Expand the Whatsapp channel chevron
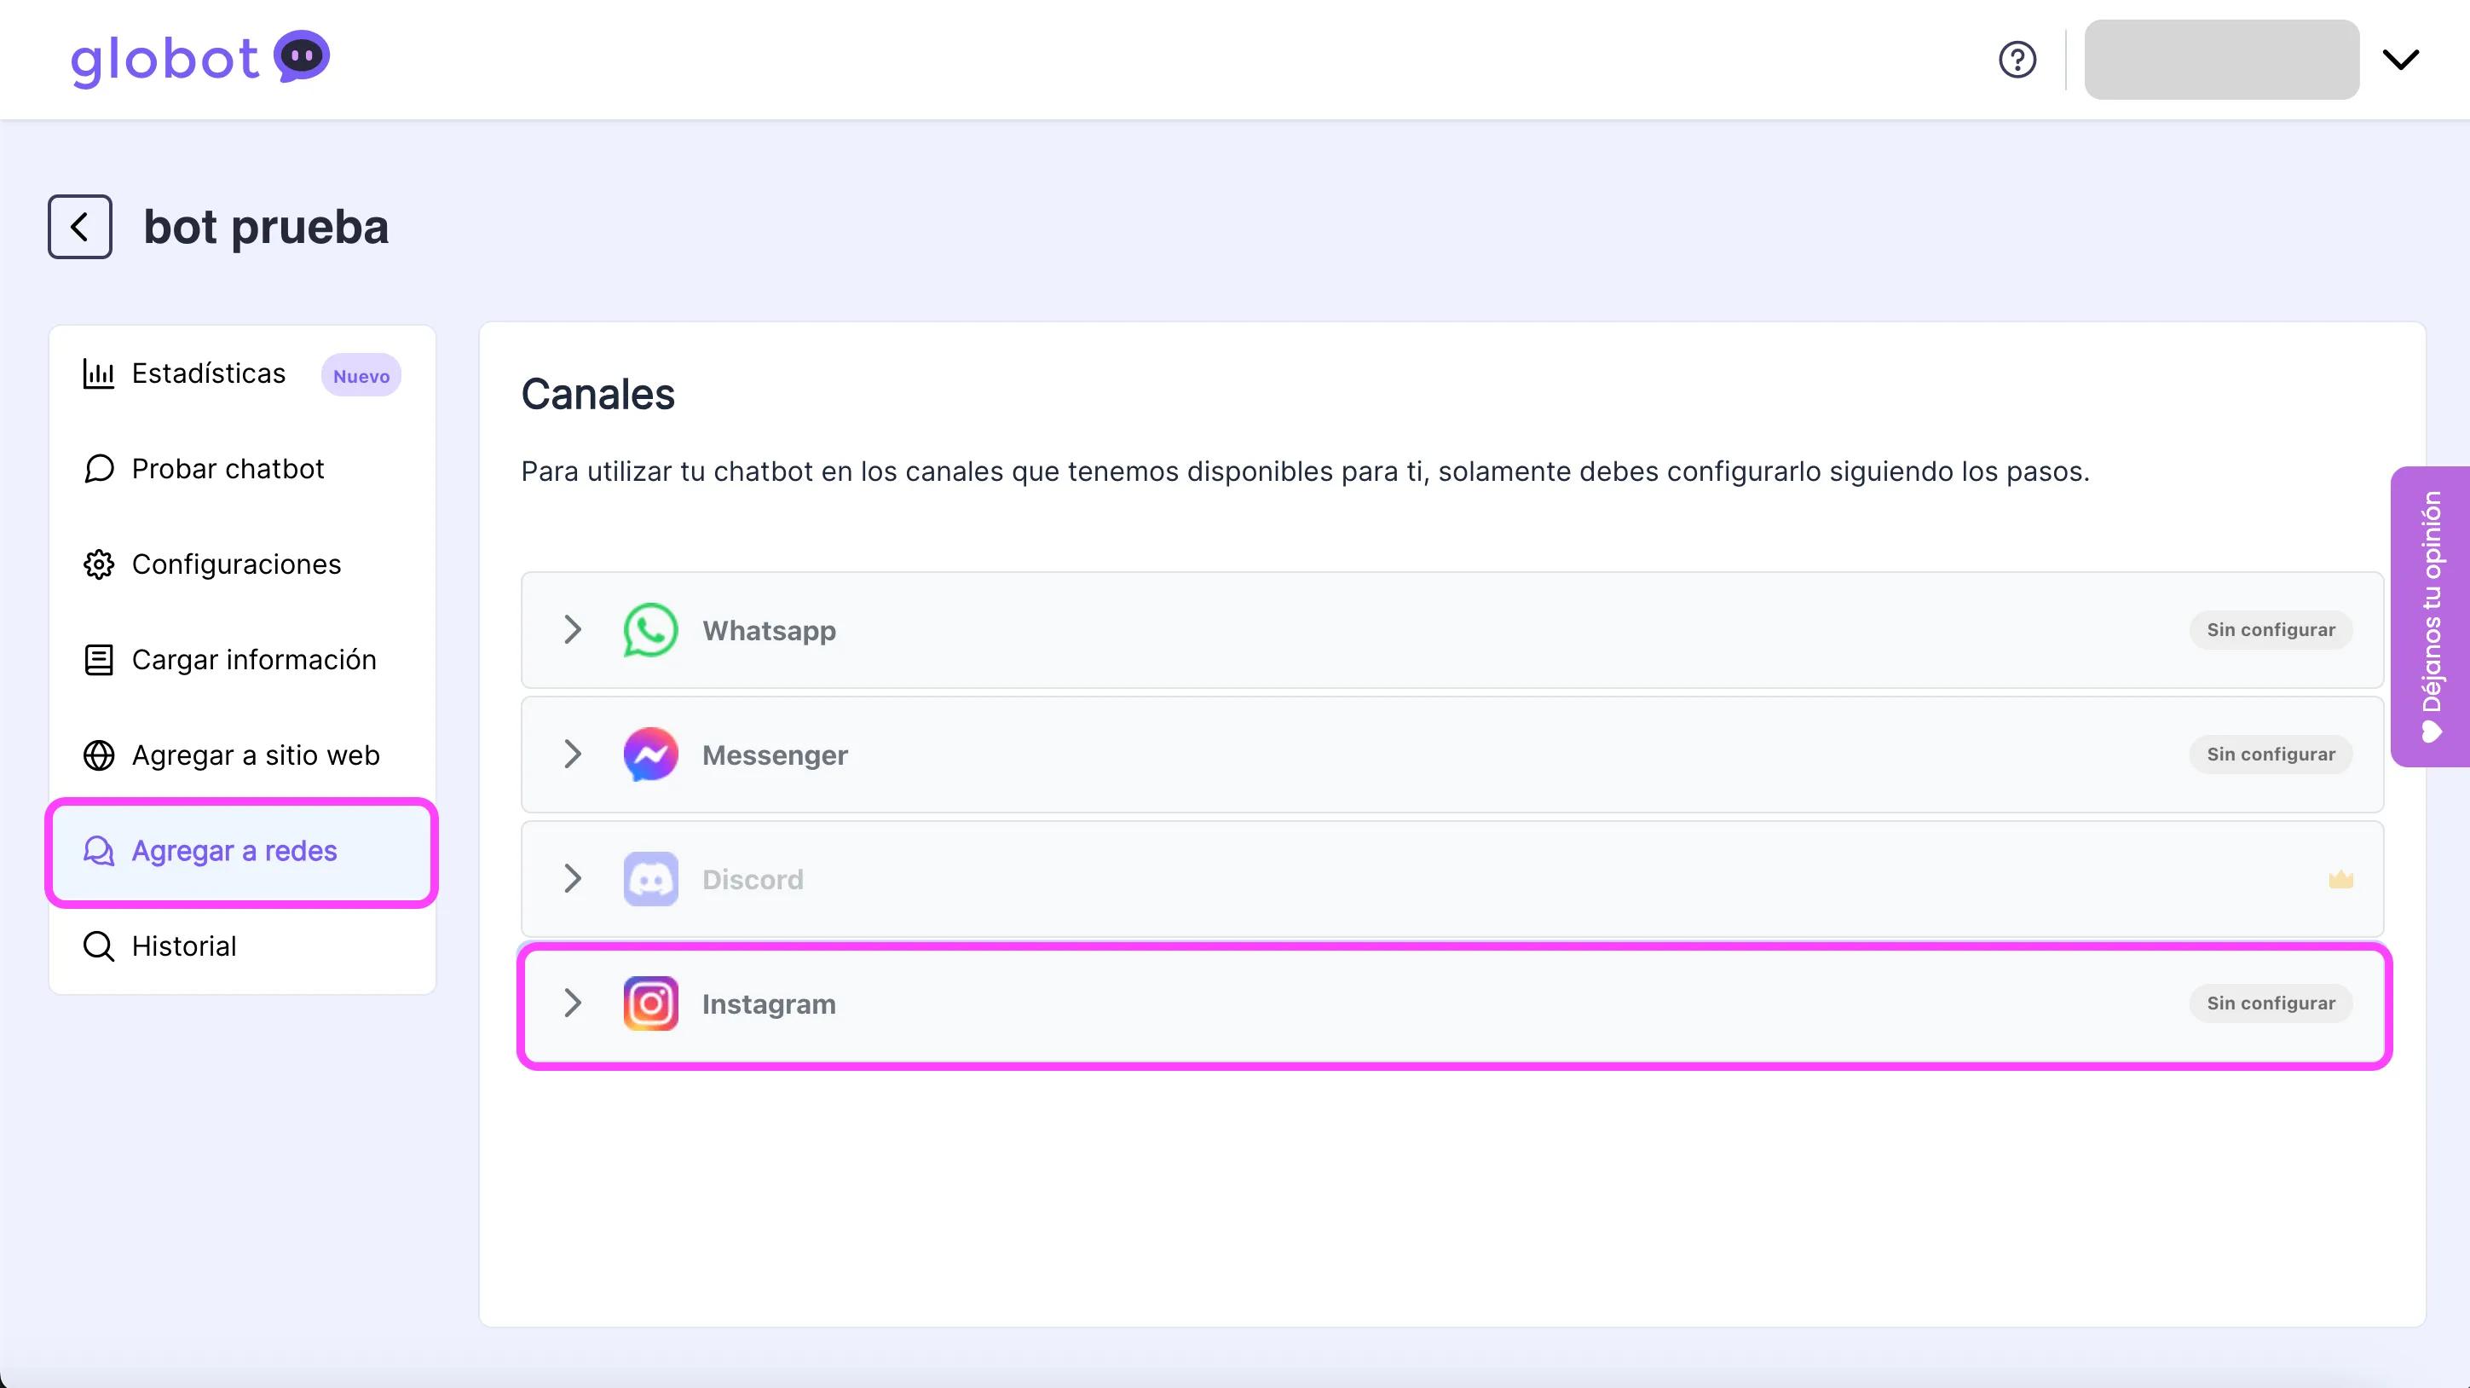2470x1388 pixels. (573, 630)
